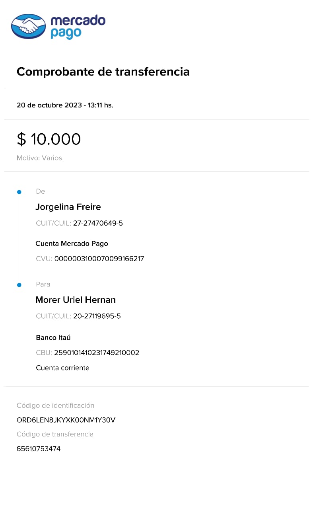Select the $ 10.000 amount
Screen dimensions: 313x522
click(49, 139)
